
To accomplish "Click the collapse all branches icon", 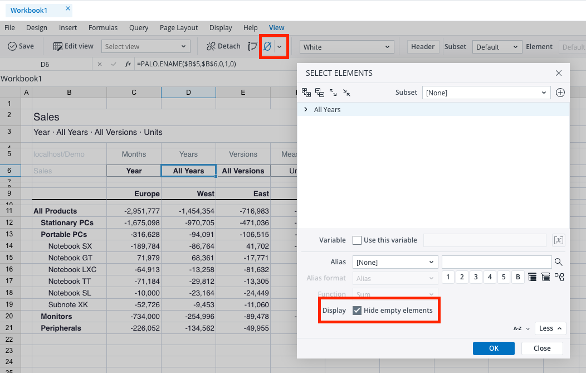I will [x=320, y=93].
